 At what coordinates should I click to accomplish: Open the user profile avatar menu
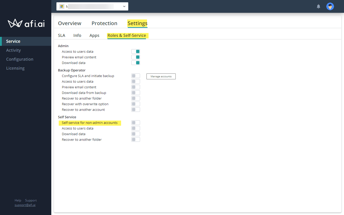[x=330, y=6]
